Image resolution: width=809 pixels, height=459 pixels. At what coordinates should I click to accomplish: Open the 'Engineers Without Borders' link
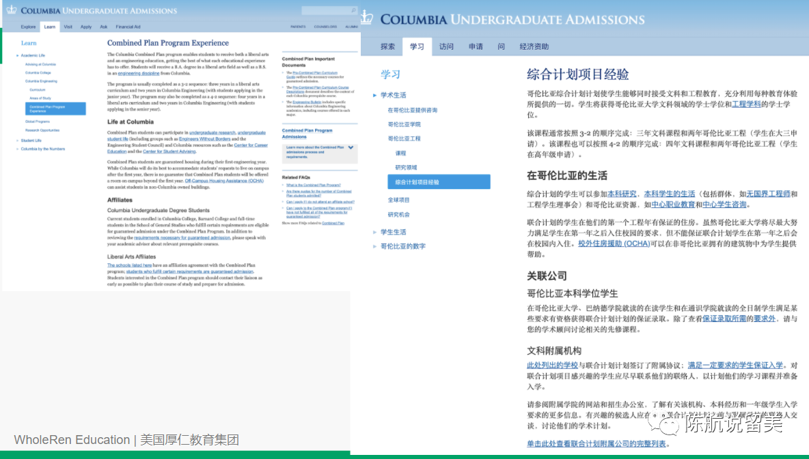[x=198, y=138]
